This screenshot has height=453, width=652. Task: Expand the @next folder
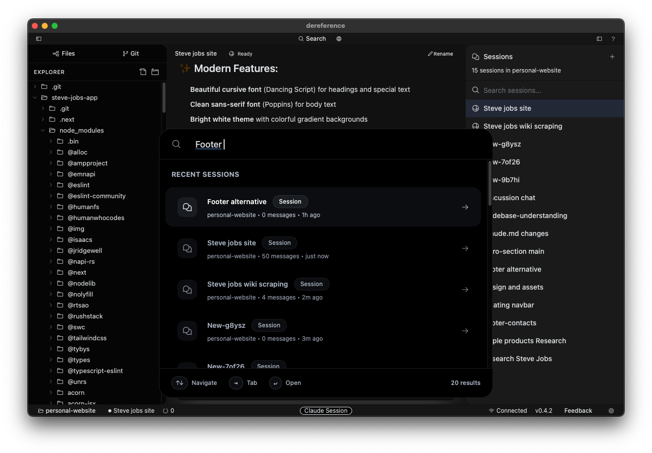(51, 272)
